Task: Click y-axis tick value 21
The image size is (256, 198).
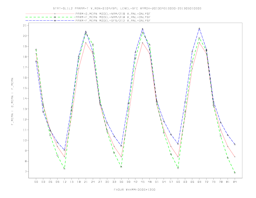Action: click(25, 25)
